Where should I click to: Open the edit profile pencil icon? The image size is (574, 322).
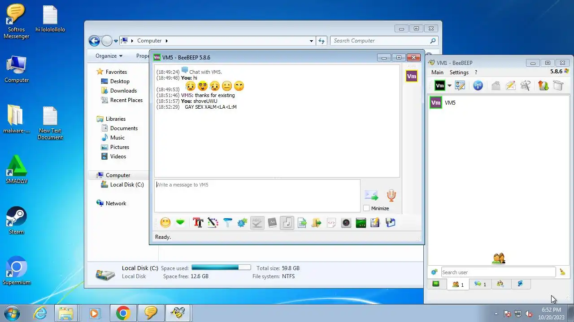pyautogui.click(x=460, y=85)
